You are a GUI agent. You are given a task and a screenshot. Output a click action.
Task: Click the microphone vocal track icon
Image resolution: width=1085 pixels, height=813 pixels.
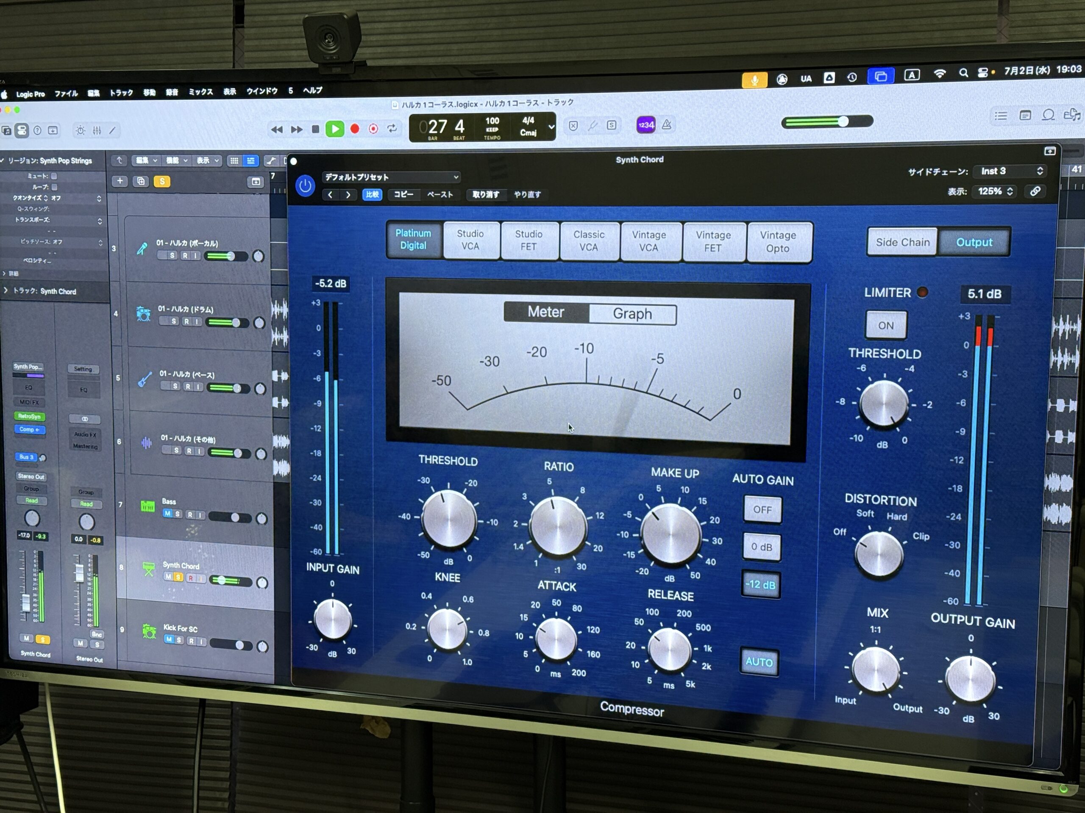click(x=142, y=249)
